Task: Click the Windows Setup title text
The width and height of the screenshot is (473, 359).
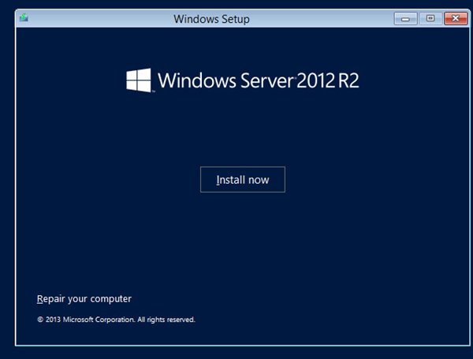Action: pyautogui.click(x=211, y=19)
